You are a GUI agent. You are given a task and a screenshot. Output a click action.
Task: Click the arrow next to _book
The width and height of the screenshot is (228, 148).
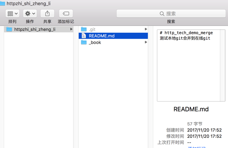[x=146, y=42]
